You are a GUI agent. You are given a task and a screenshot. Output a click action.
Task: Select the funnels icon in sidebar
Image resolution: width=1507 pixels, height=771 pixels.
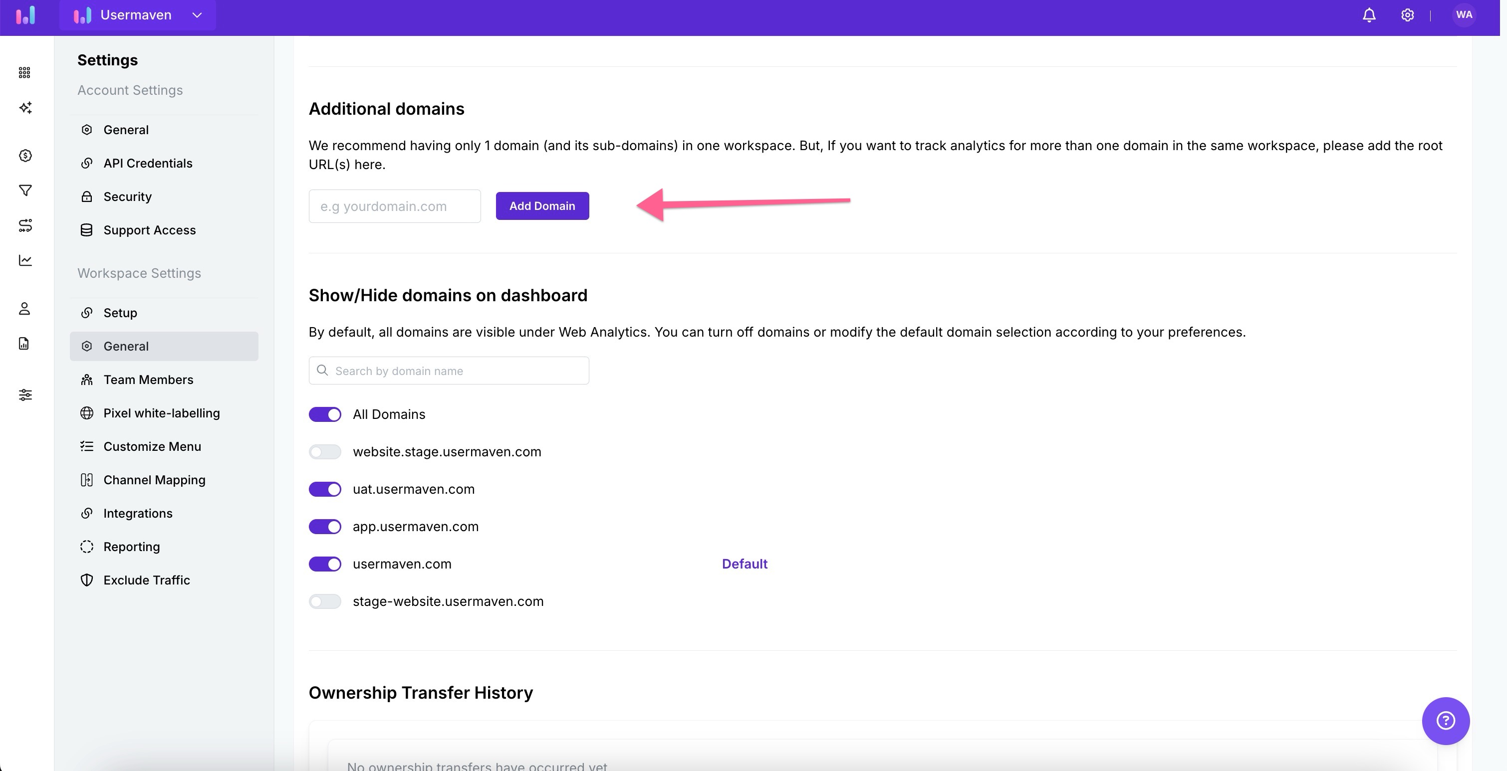tap(25, 191)
